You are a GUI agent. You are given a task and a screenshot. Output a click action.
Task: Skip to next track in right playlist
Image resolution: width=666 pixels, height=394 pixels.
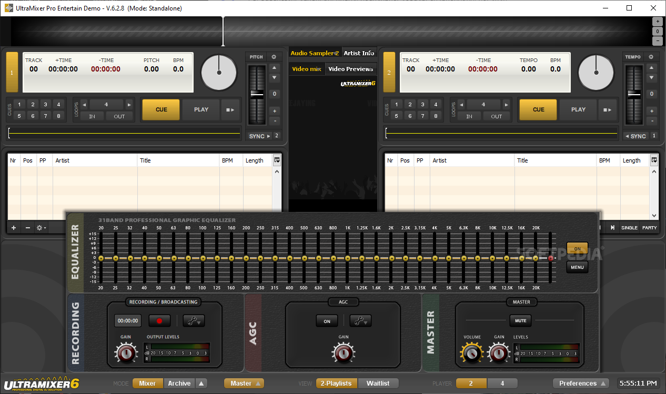click(x=612, y=228)
